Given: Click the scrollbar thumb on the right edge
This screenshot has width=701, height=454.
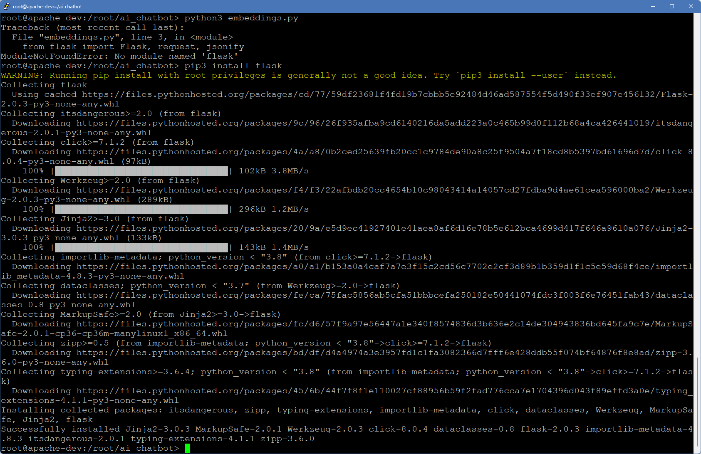Looking at the screenshot, I should point(697,233).
